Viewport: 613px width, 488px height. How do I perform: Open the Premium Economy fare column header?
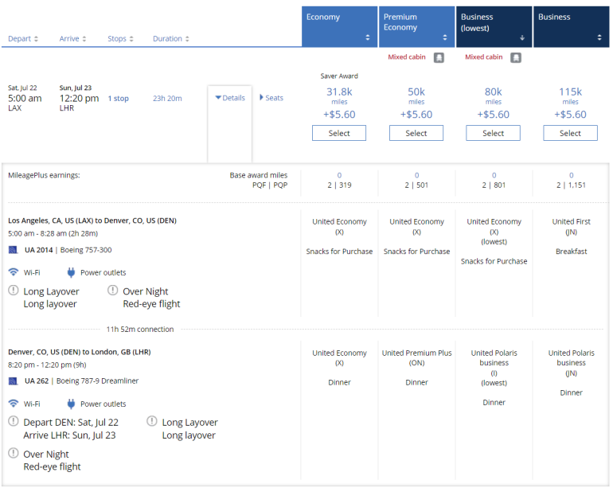[x=416, y=26]
